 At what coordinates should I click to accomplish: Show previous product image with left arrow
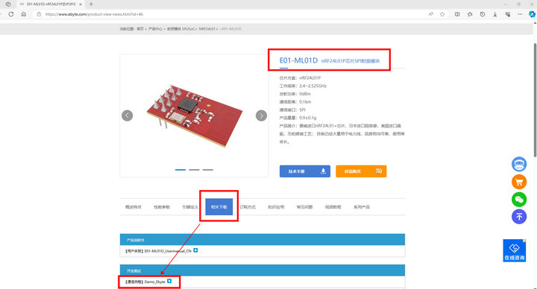(127, 115)
